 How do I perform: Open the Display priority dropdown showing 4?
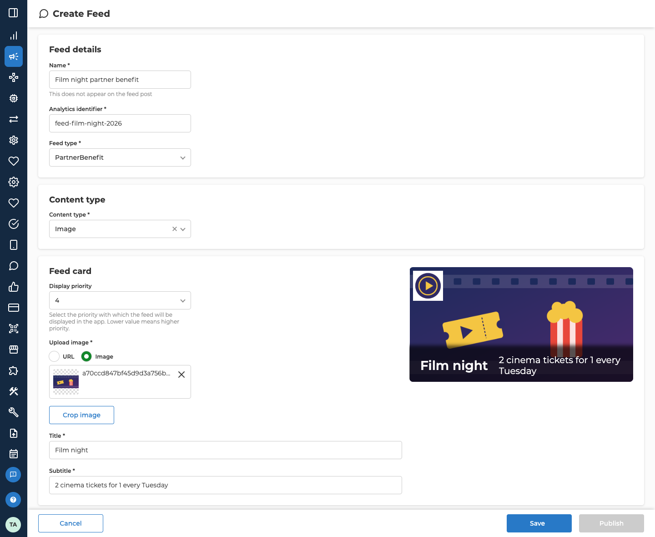[120, 300]
